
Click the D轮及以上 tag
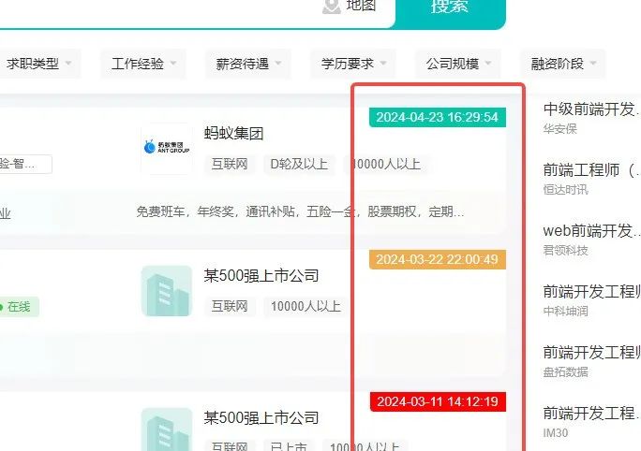click(299, 164)
